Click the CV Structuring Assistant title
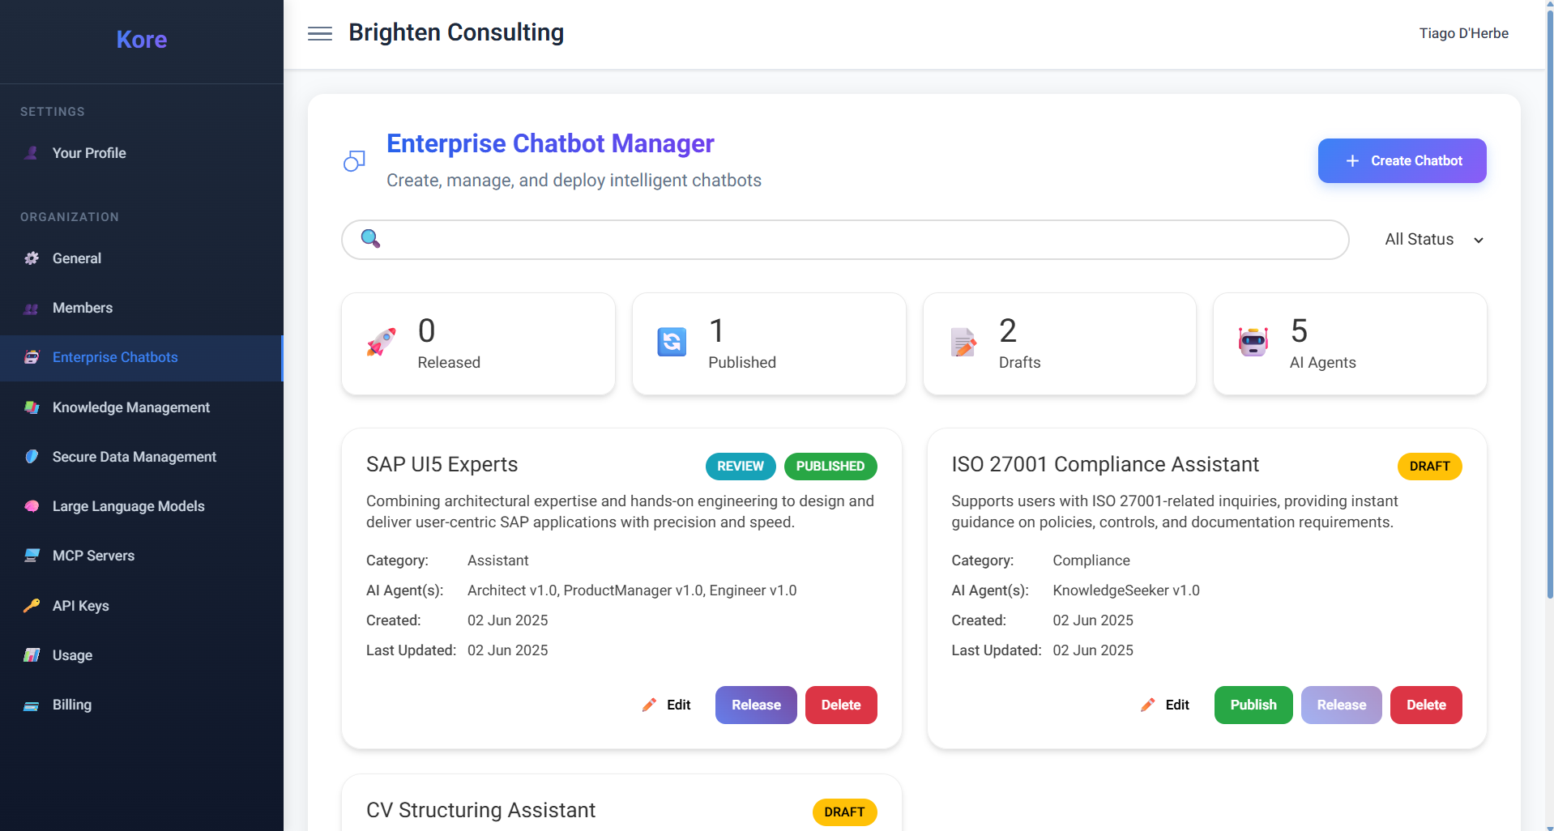Image resolution: width=1554 pixels, height=831 pixels. coord(480,810)
